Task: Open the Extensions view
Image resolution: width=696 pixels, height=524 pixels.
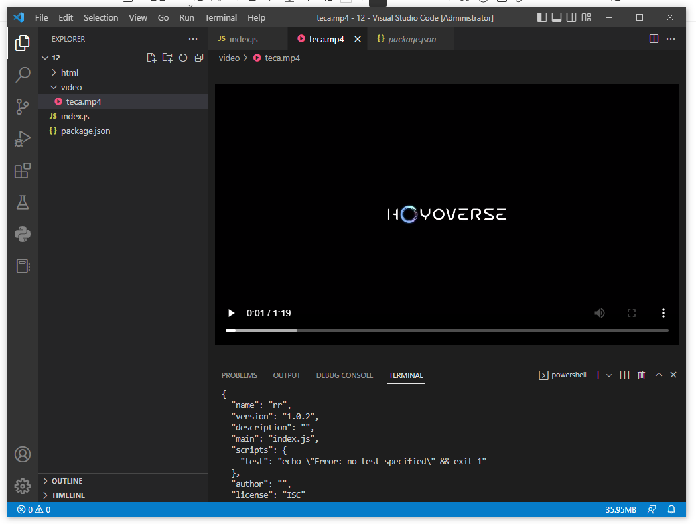Action: (22, 171)
